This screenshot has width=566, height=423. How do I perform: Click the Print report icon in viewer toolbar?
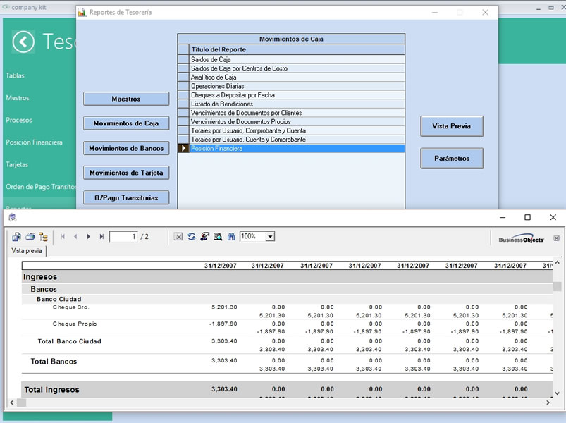[x=30, y=237]
